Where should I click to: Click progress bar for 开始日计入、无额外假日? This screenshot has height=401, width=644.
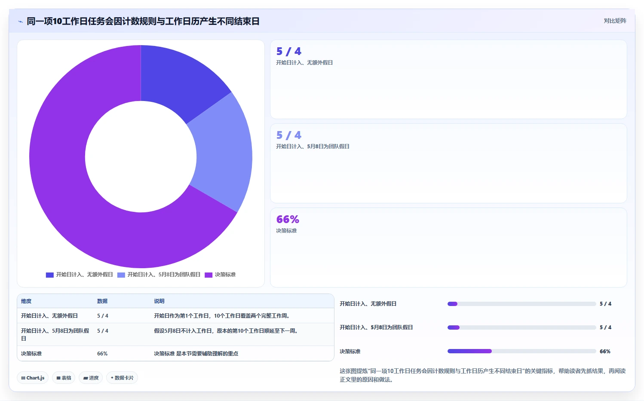521,304
